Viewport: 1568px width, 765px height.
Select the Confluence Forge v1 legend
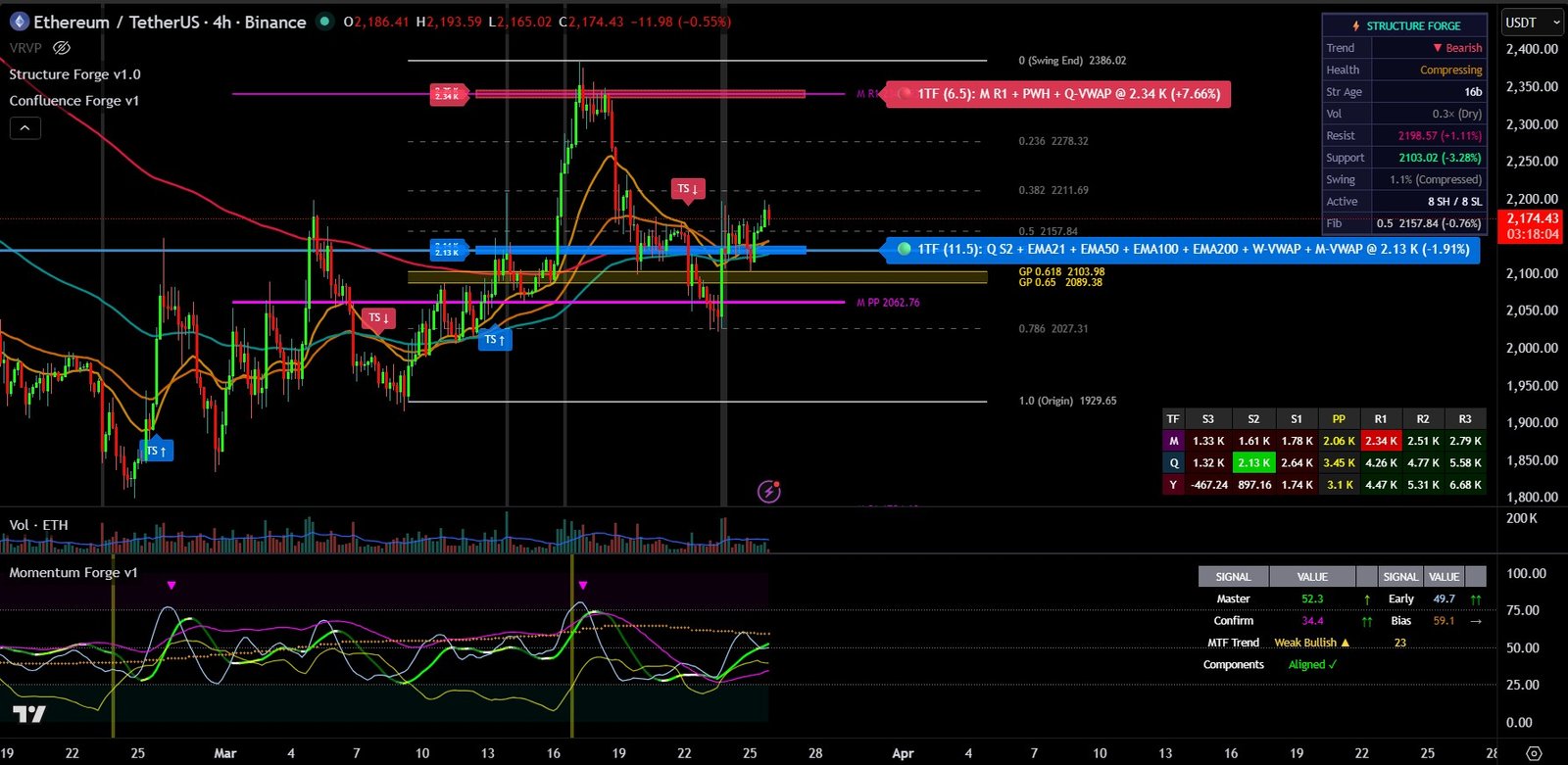point(73,101)
